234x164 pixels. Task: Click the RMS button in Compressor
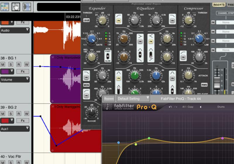tap(204, 85)
